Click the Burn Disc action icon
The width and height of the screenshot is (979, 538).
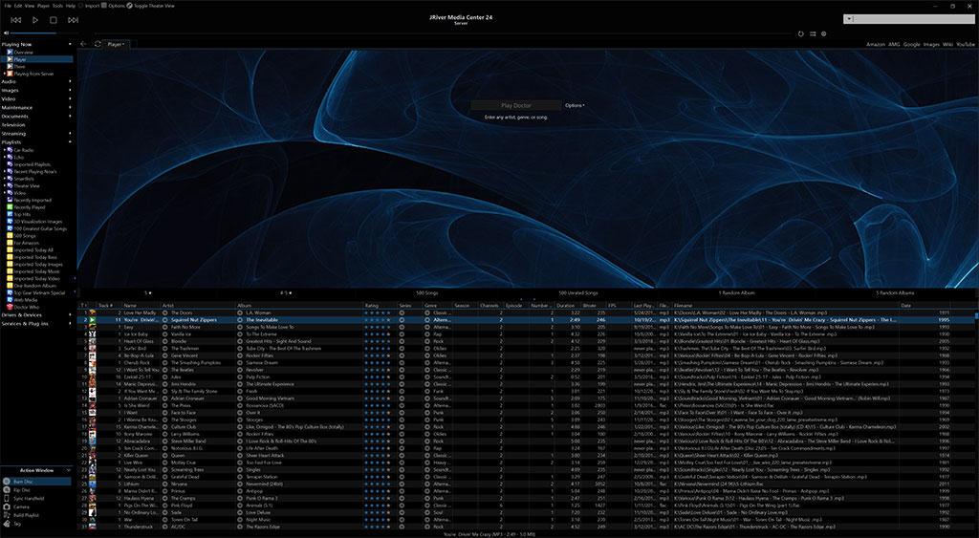click(7, 482)
